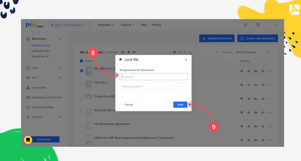301x161 pixels.
Task: Download the Form W-4 document
Action: tap(256, 85)
